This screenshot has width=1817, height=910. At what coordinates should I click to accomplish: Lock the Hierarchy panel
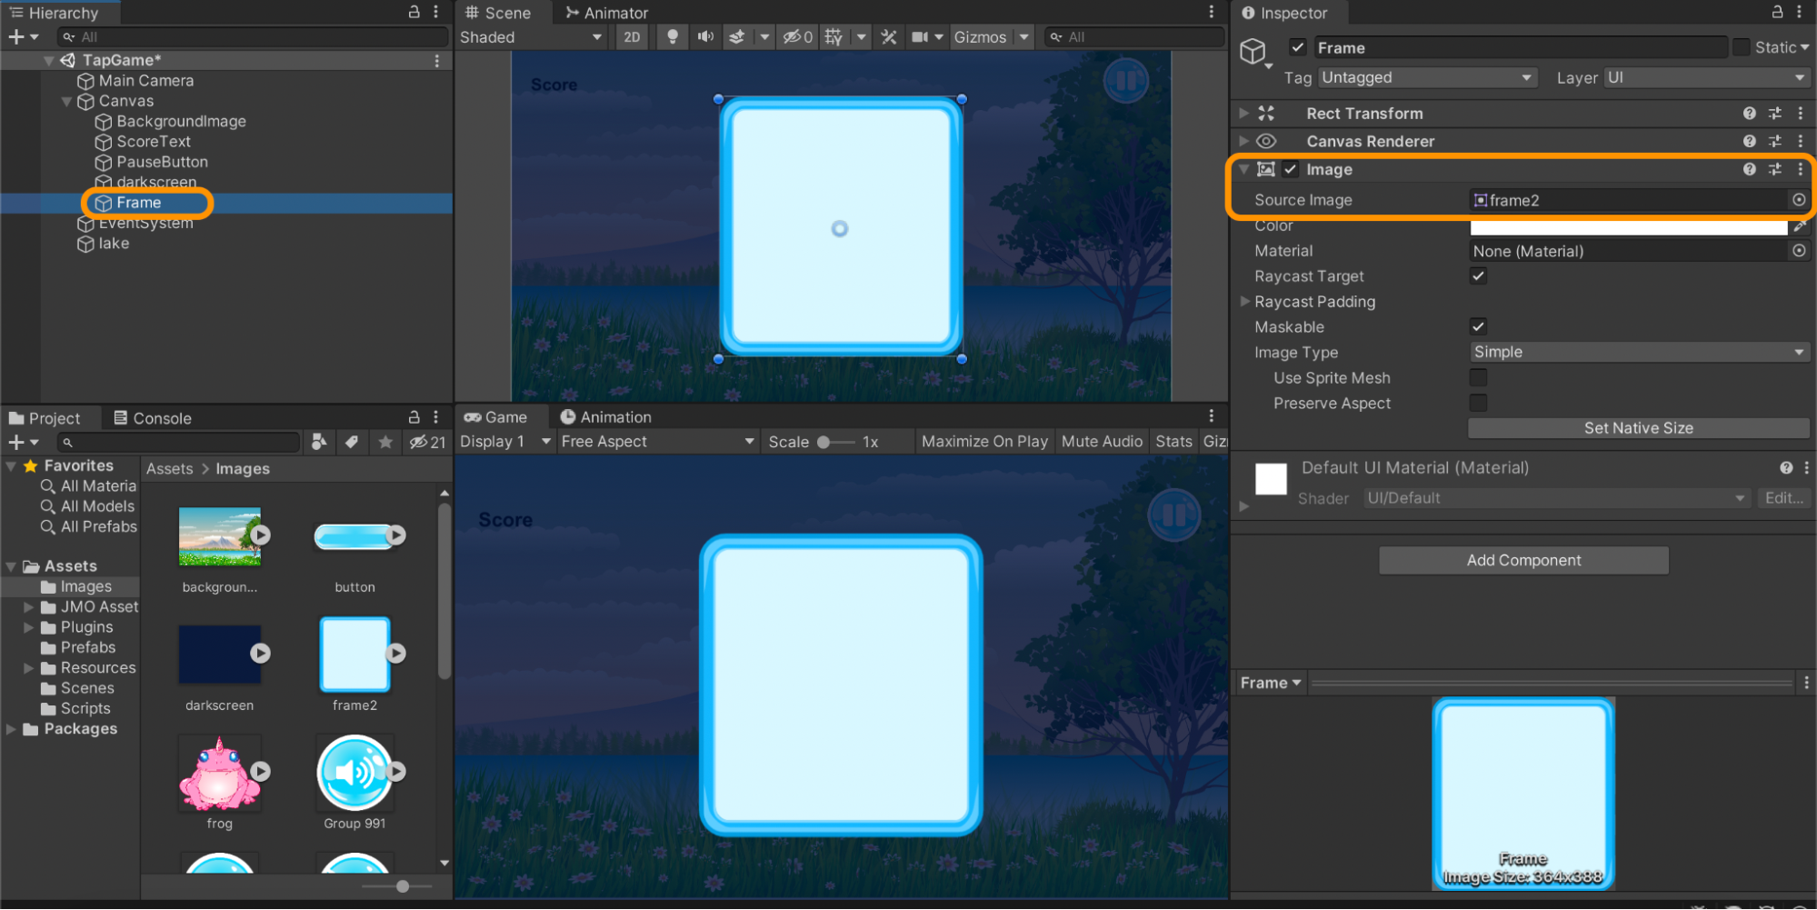click(x=414, y=12)
